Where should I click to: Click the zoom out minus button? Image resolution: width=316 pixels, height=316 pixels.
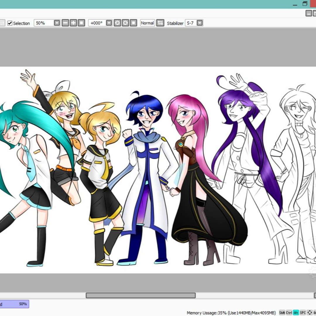pos(65,23)
